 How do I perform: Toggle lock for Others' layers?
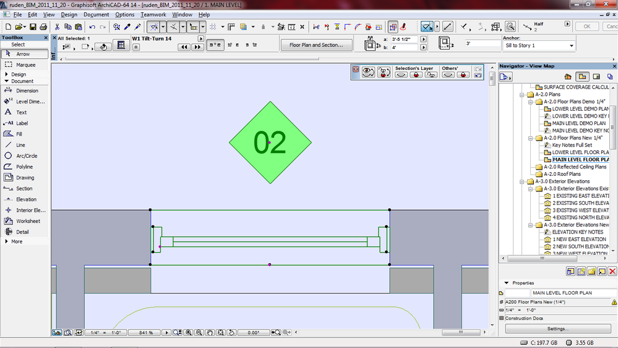(x=462, y=75)
